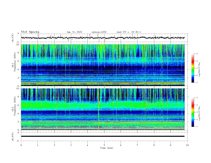Select the date text "Jan. 31, 2019"
This screenshot has width=211, height=163.
coord(74,32)
